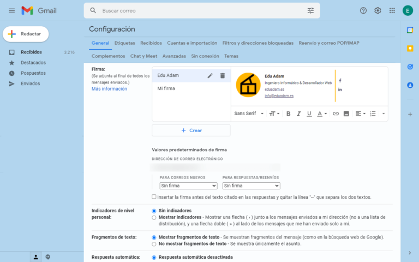
Task: Choose No mostrar fragmentos de texto
Action: [x=154, y=244]
